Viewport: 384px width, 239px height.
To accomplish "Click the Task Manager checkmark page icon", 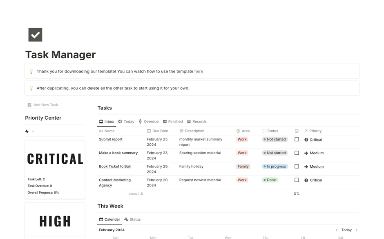I will click(35, 35).
